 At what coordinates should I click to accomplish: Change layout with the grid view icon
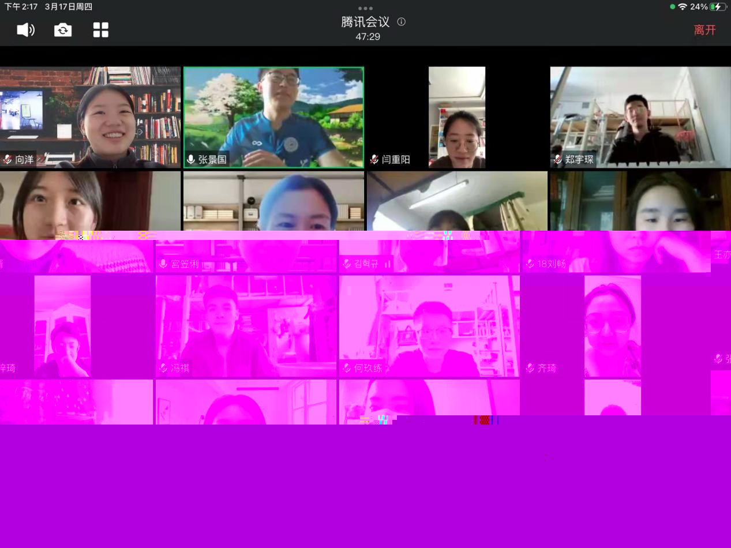pyautogui.click(x=101, y=30)
